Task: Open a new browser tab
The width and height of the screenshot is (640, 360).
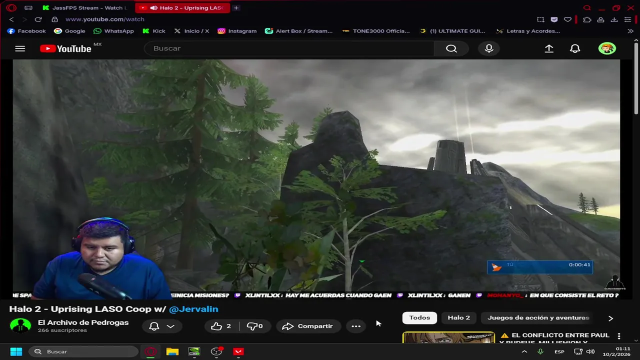Action: coord(236,8)
